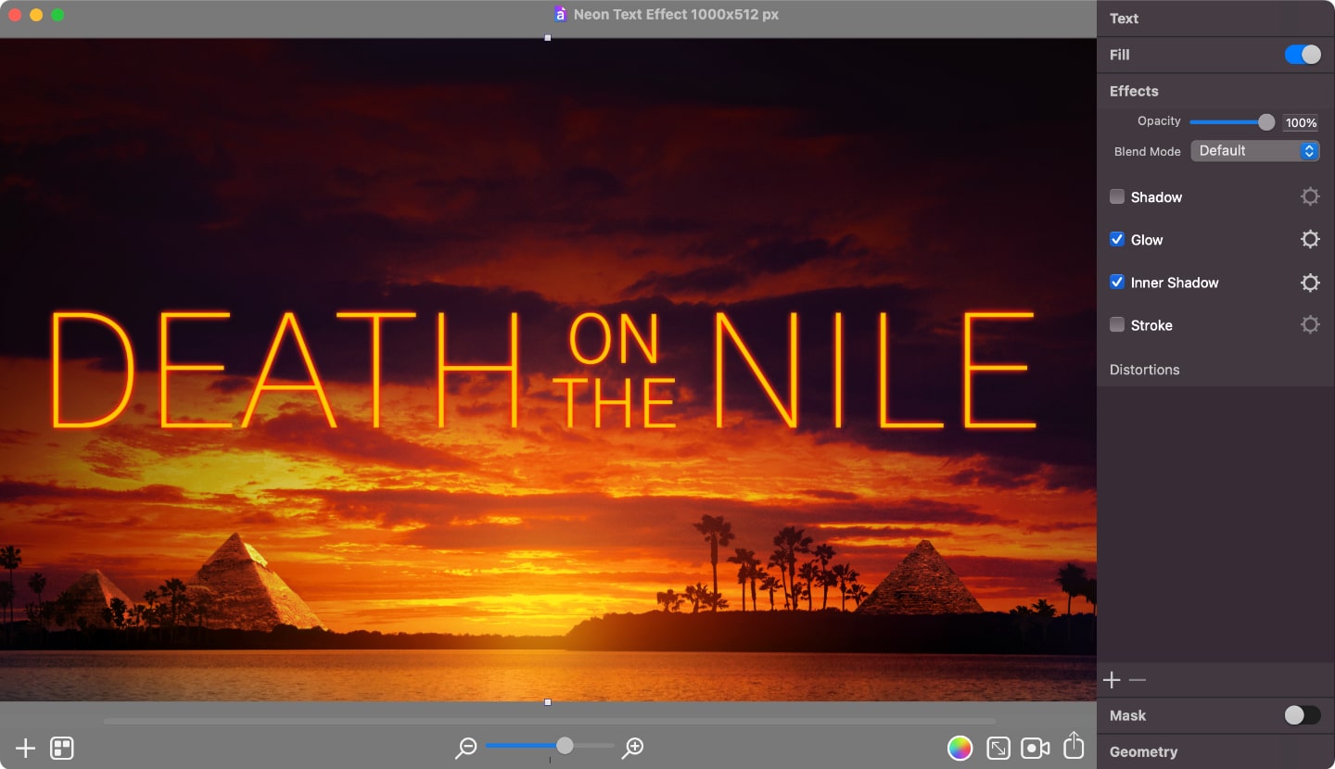Open Glow effect settings gear
Image resolution: width=1335 pixels, height=769 pixels.
coord(1310,239)
